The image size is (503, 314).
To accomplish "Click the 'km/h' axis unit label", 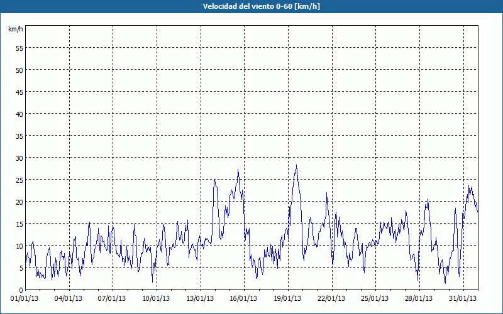I will pyautogui.click(x=15, y=29).
